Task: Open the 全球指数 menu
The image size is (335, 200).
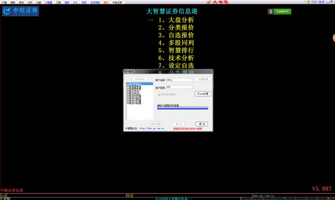Action: 95,3
